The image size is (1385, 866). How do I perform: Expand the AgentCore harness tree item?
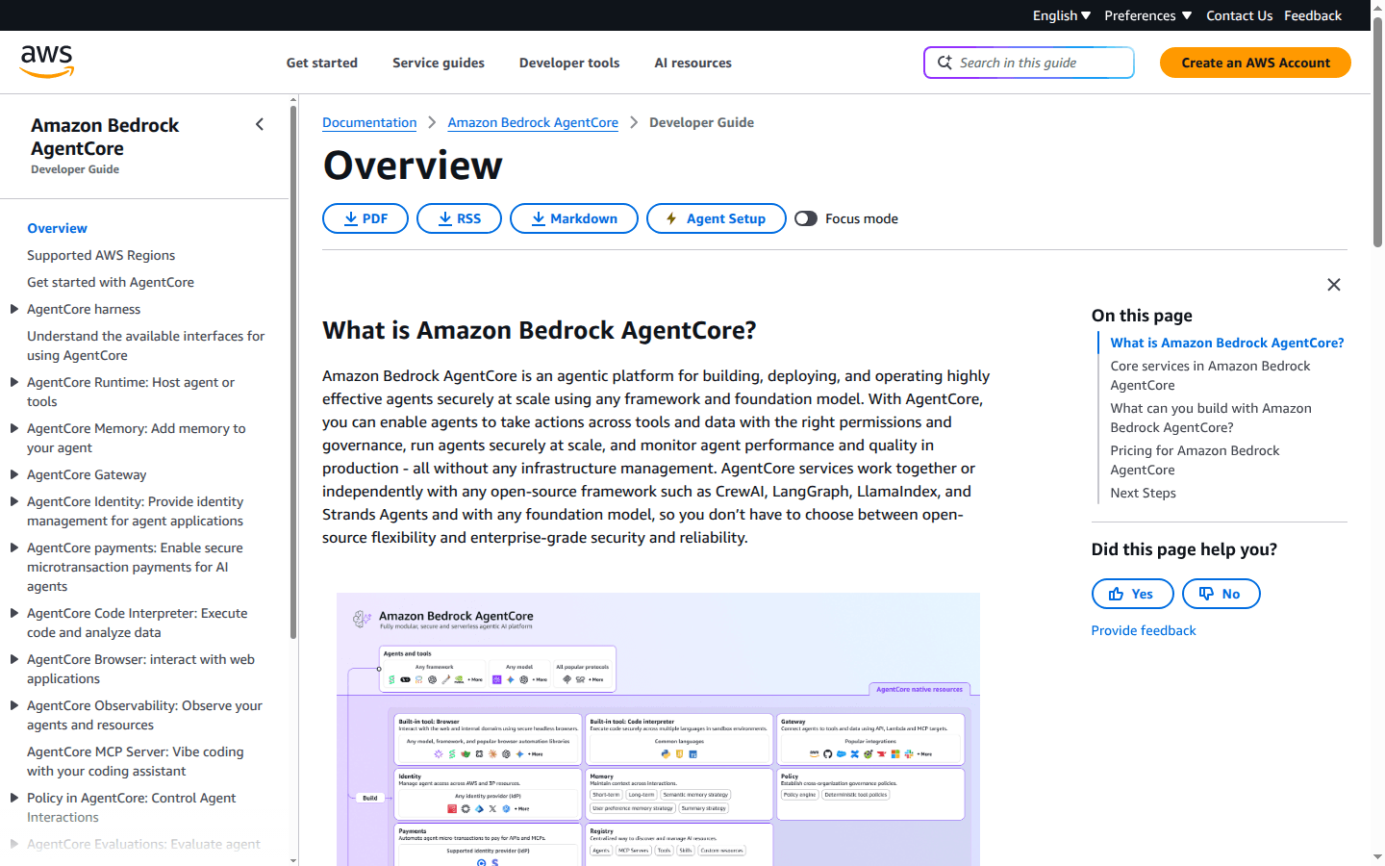point(14,309)
